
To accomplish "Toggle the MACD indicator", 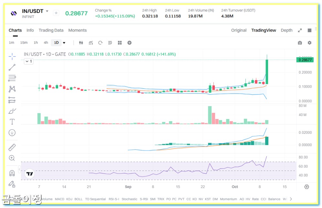I will (x=59, y=199).
